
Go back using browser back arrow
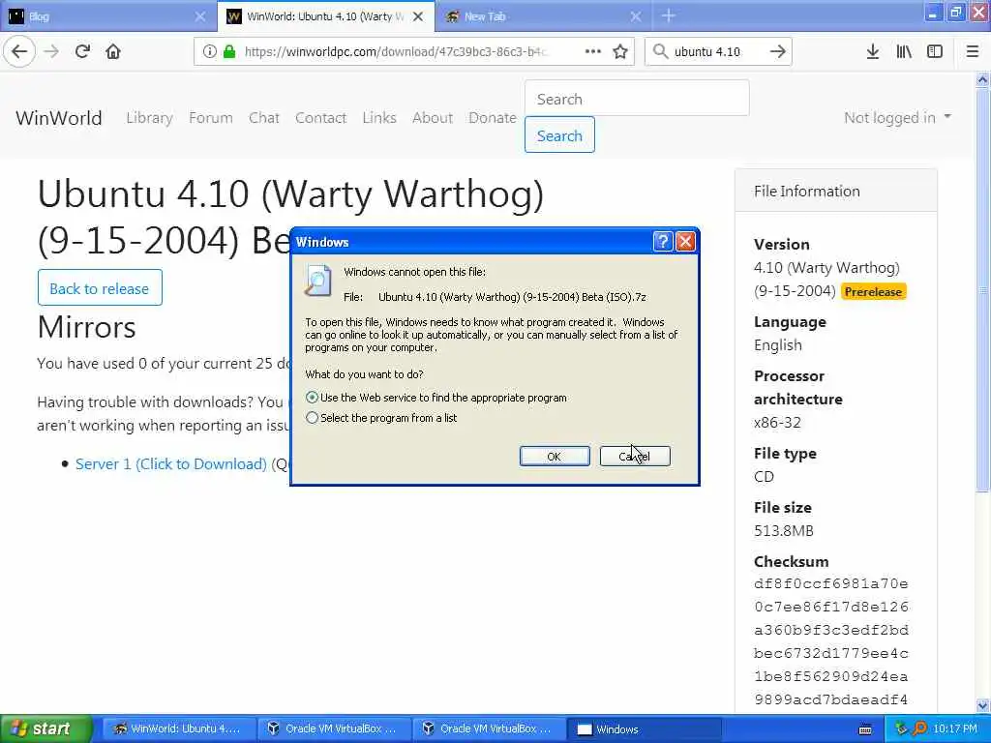point(19,52)
